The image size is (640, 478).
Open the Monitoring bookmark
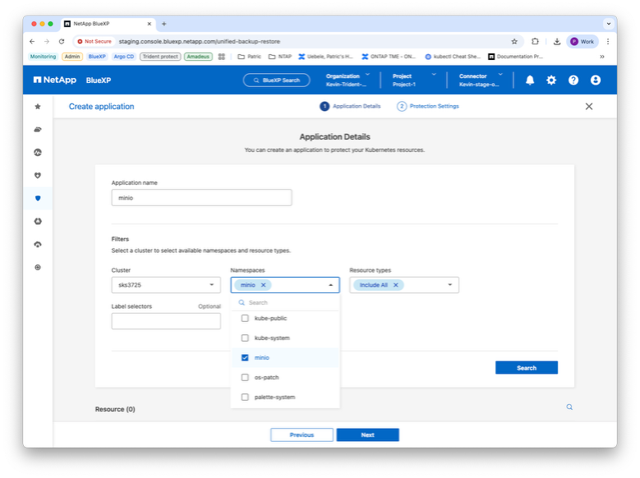point(43,57)
